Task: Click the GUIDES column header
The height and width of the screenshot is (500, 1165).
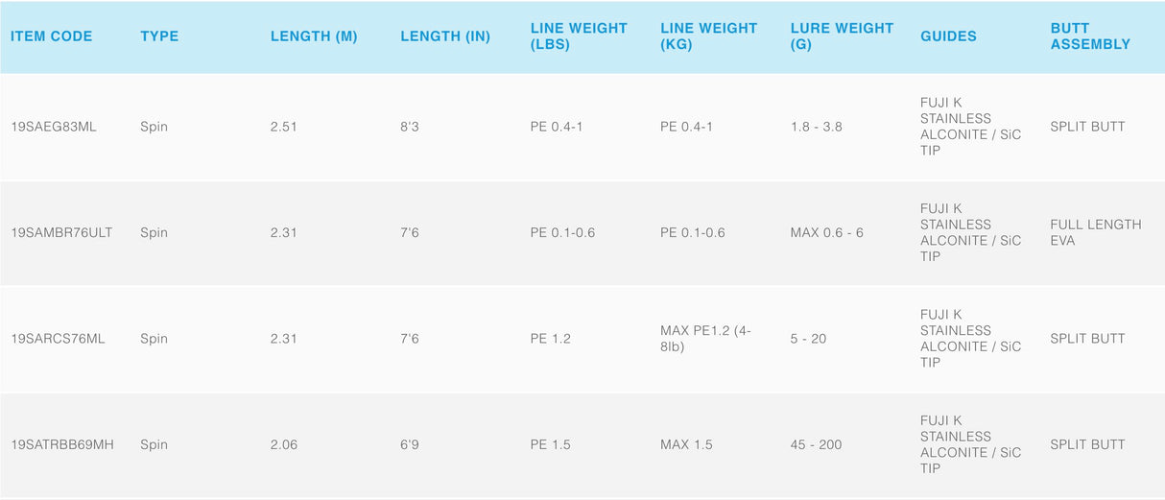Action: tap(948, 36)
